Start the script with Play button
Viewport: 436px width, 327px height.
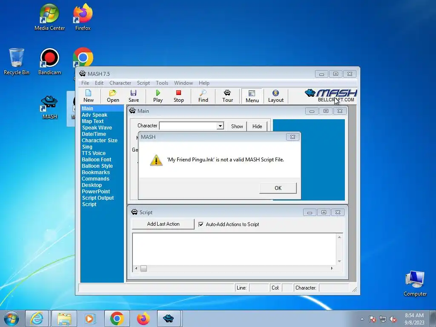158,96
